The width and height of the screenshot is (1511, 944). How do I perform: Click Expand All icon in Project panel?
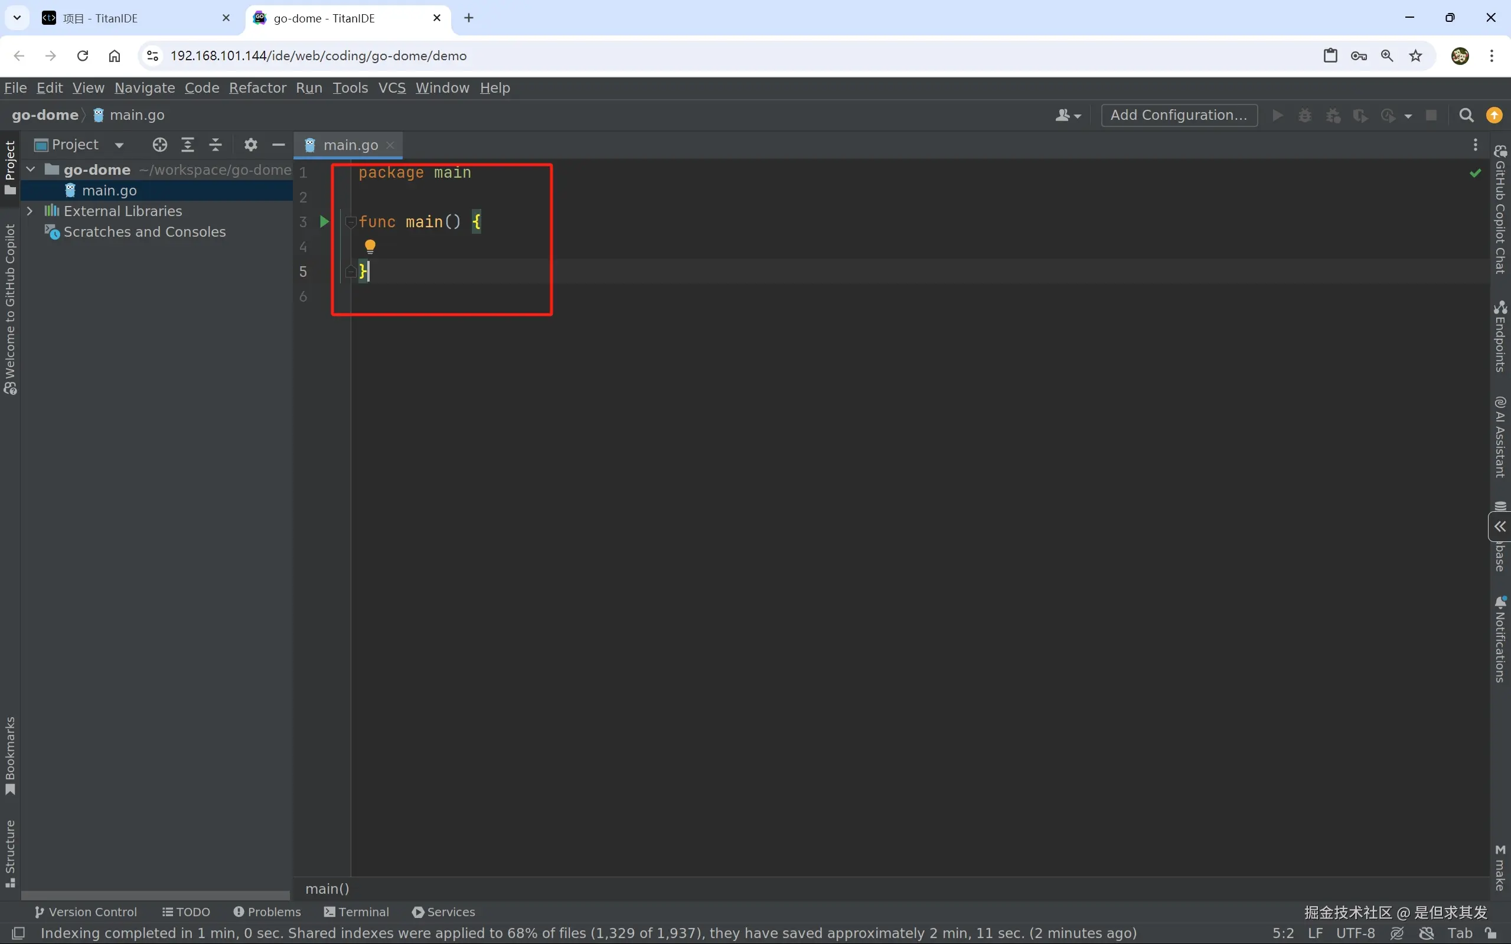187,145
